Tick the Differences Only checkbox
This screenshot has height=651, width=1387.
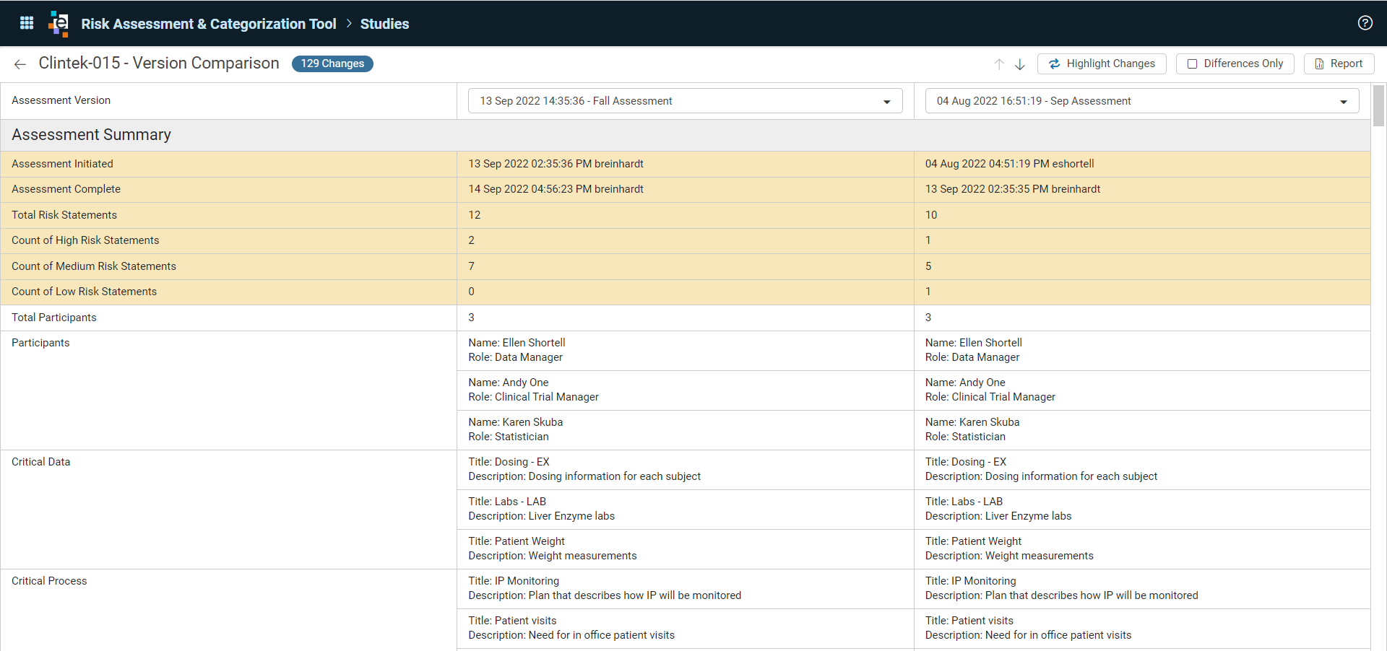tap(1192, 64)
